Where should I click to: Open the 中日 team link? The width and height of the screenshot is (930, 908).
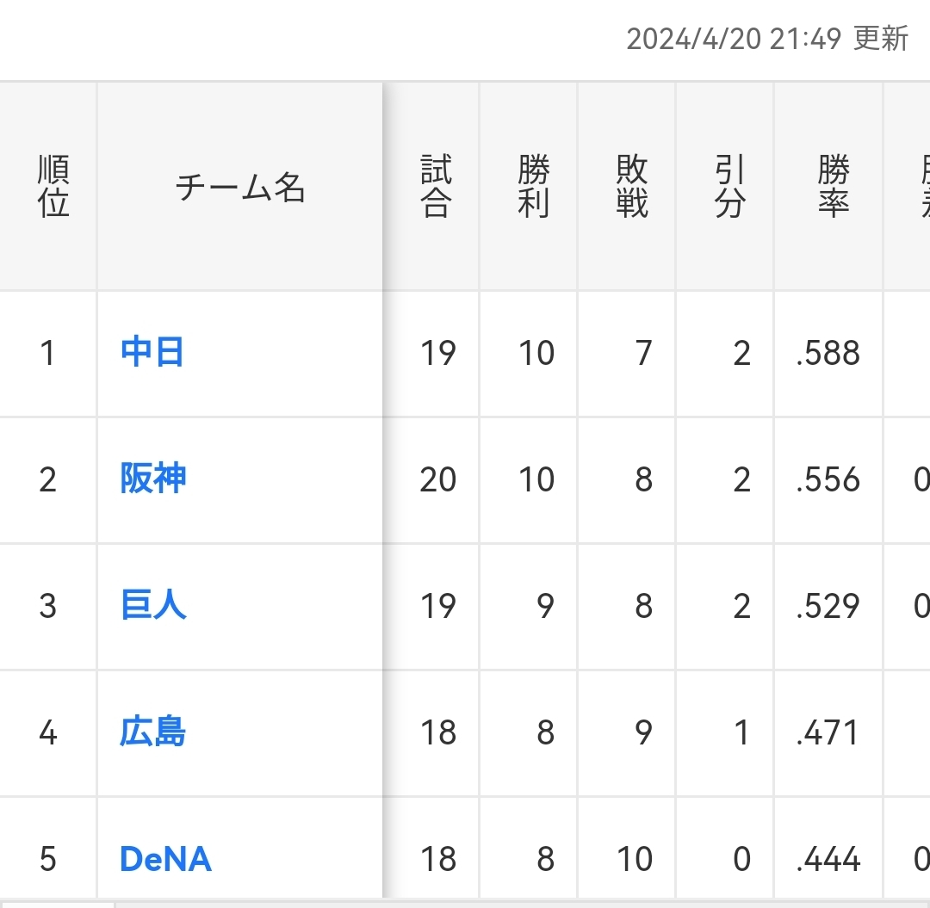(152, 353)
